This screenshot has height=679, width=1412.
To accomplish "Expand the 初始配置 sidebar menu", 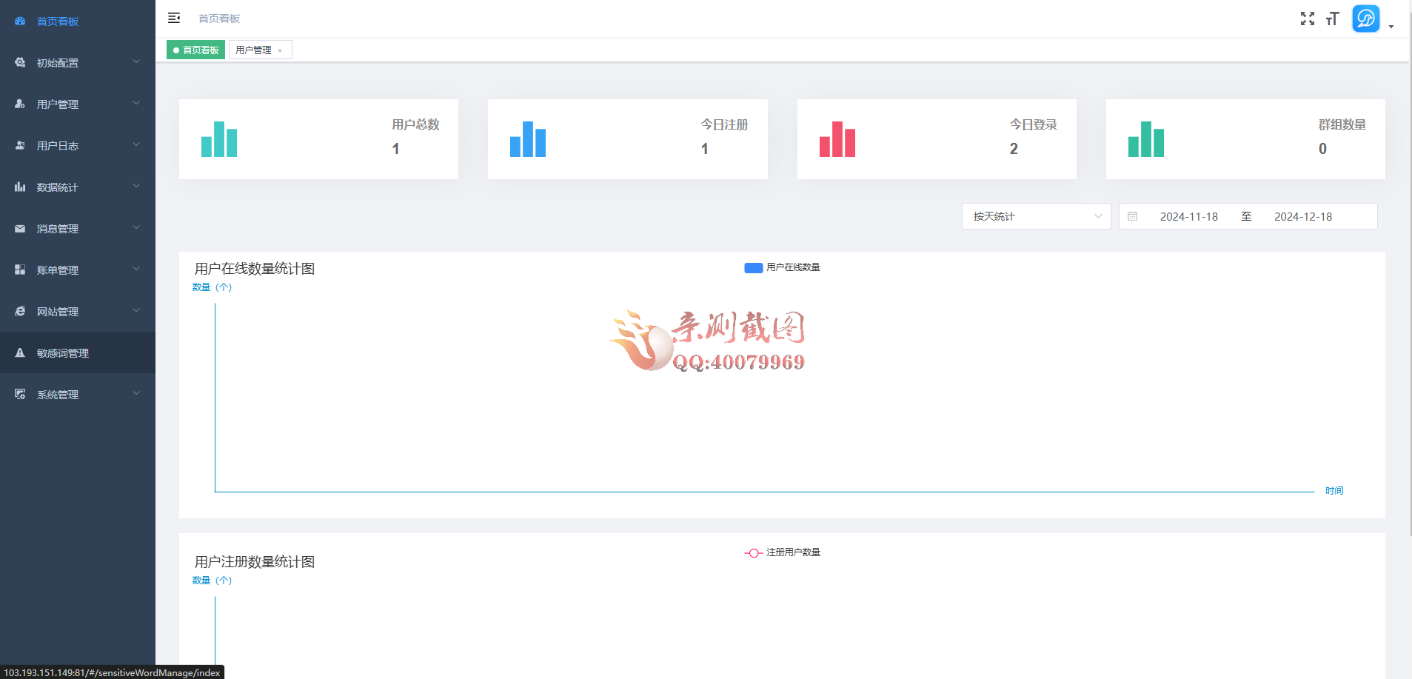I will pyautogui.click(x=78, y=63).
